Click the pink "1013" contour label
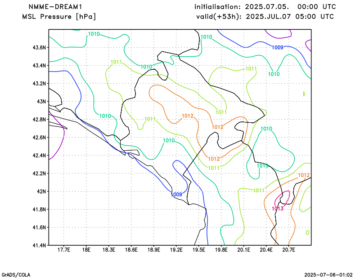Image resolution: width=360 pixels, height=278 pixels. pyautogui.click(x=278, y=208)
